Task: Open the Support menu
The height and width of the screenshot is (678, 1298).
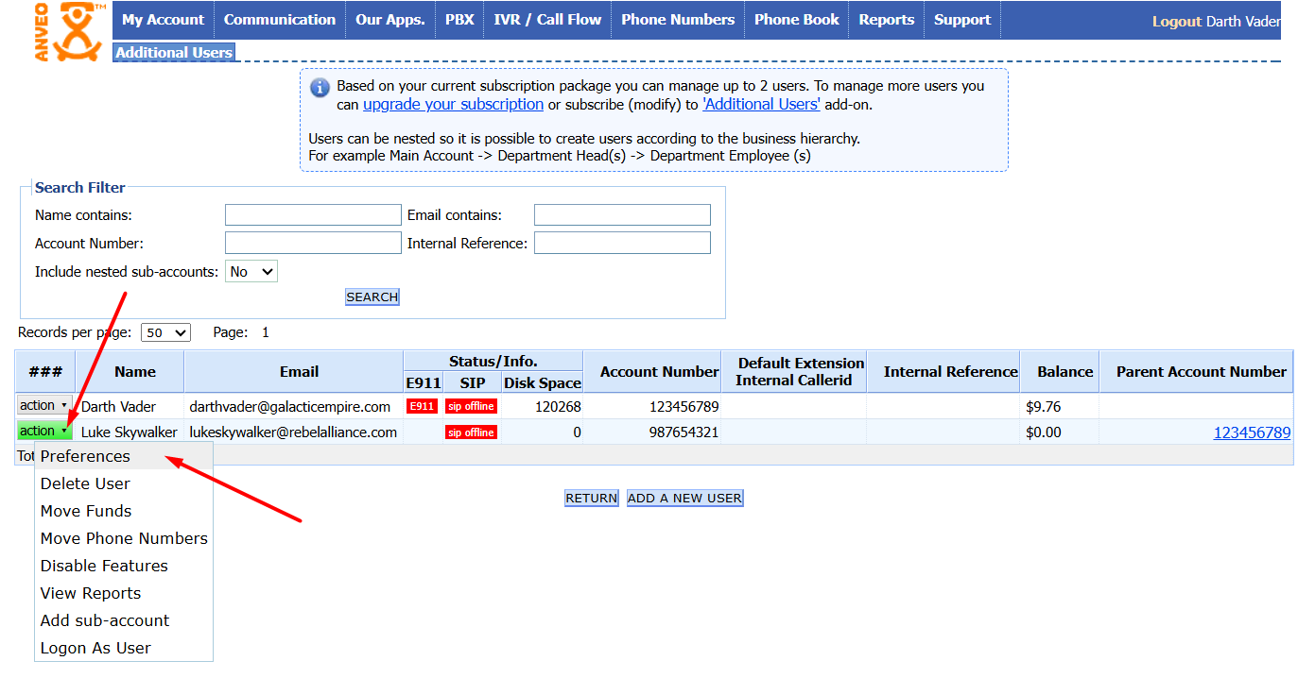Action: (x=962, y=20)
